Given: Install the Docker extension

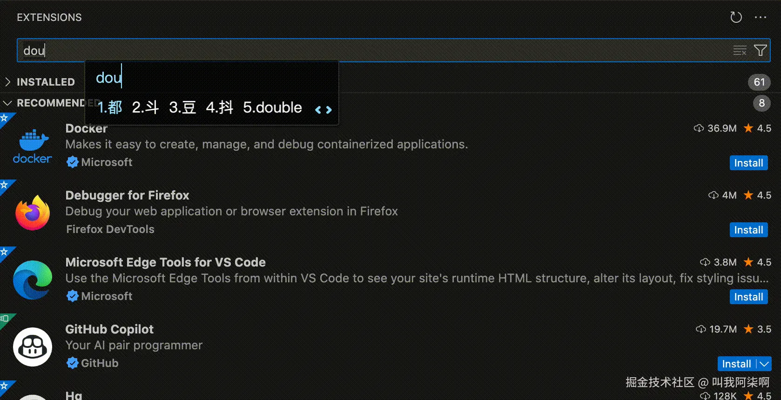Looking at the screenshot, I should pyautogui.click(x=748, y=163).
